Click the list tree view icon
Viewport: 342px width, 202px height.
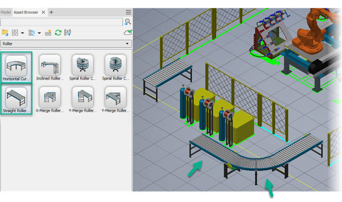coord(31,33)
